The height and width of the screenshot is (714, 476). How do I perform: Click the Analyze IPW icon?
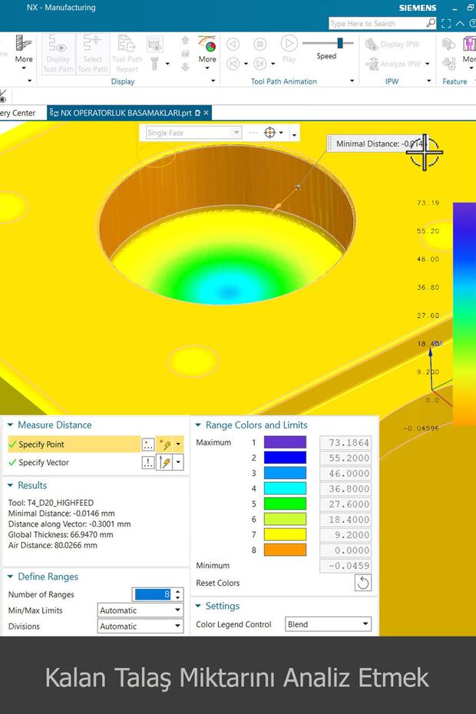click(x=372, y=64)
